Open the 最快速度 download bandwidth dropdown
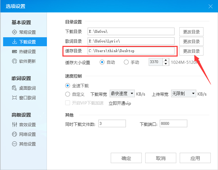This screenshot has width=218, height=170. (122, 93)
